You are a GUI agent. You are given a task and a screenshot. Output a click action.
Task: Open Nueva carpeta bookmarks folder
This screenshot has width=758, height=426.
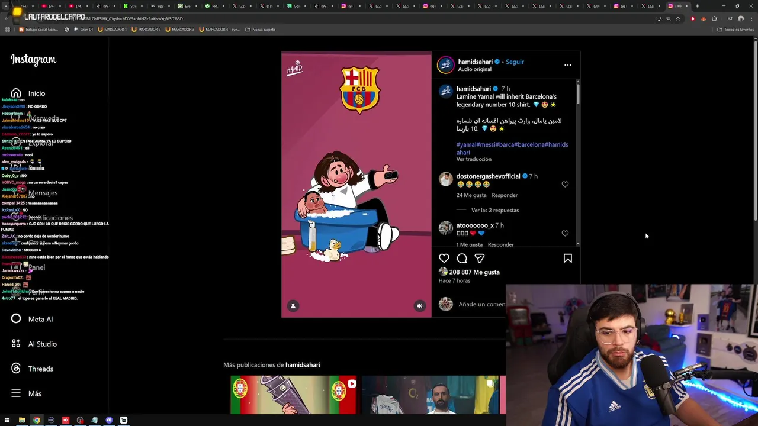(261, 30)
